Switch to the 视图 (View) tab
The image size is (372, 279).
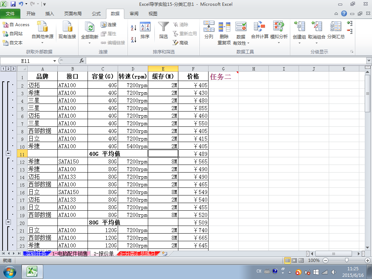click(x=153, y=14)
